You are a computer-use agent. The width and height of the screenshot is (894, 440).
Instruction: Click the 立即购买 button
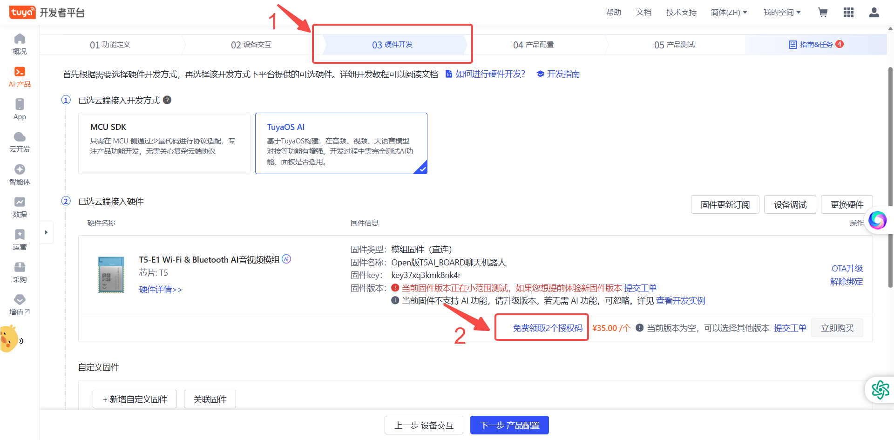coord(837,328)
